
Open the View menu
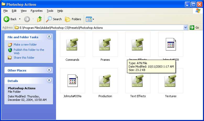[24, 11]
